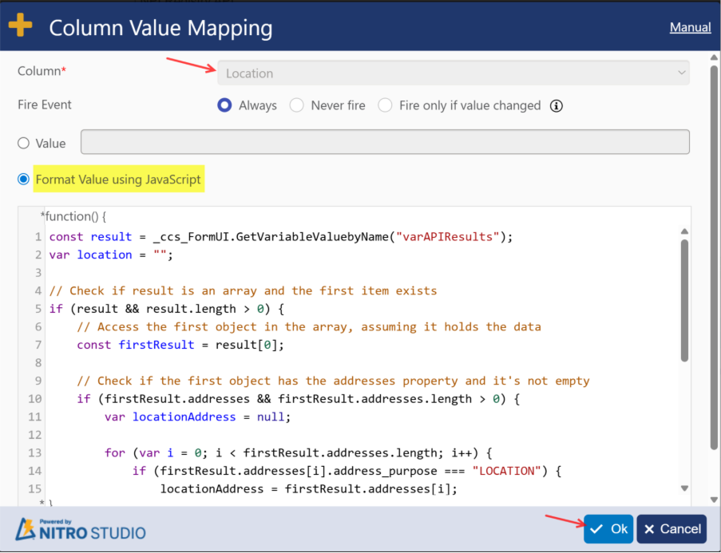Click inside the Value text field
The height and width of the screenshot is (553, 721).
[385, 143]
